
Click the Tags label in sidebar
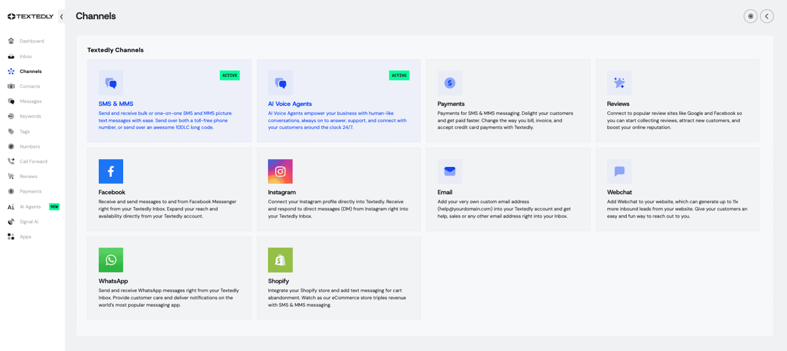click(x=24, y=131)
